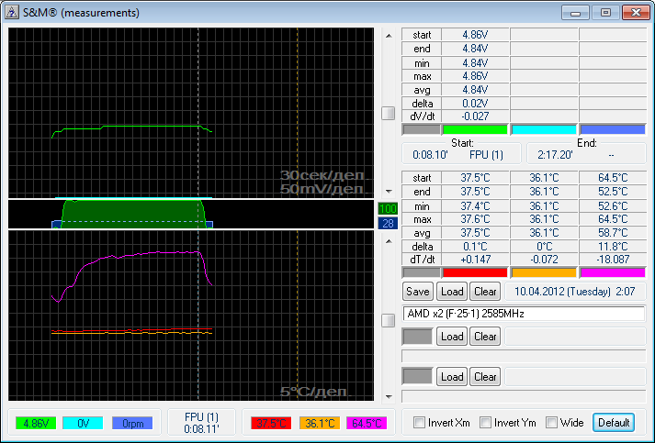Select the blue color swatch in voltage table
The height and width of the screenshot is (443, 655).
coord(613,129)
